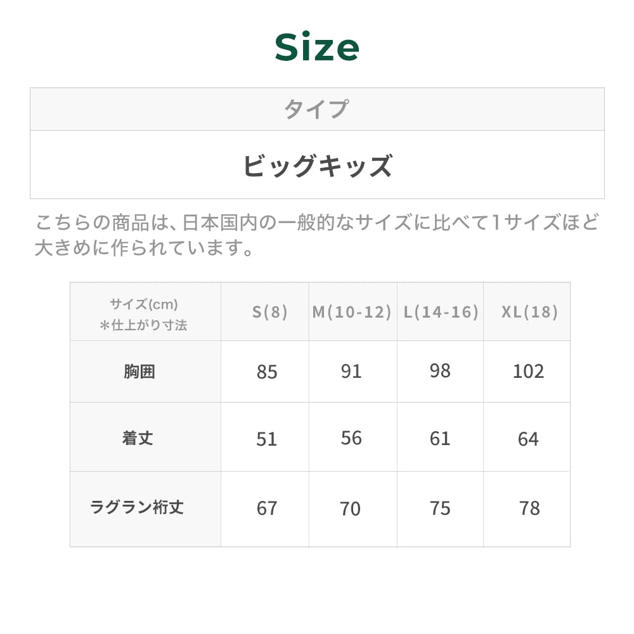634x634 pixels.
Task: Click the 着丈 value 61 for size L
Action: [x=440, y=438]
